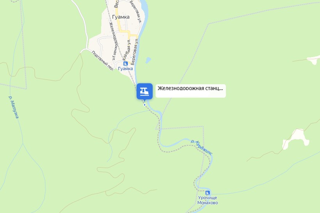The width and height of the screenshot is (320, 213).
Task: Select the large white clearing on the right
Action: 296,139
